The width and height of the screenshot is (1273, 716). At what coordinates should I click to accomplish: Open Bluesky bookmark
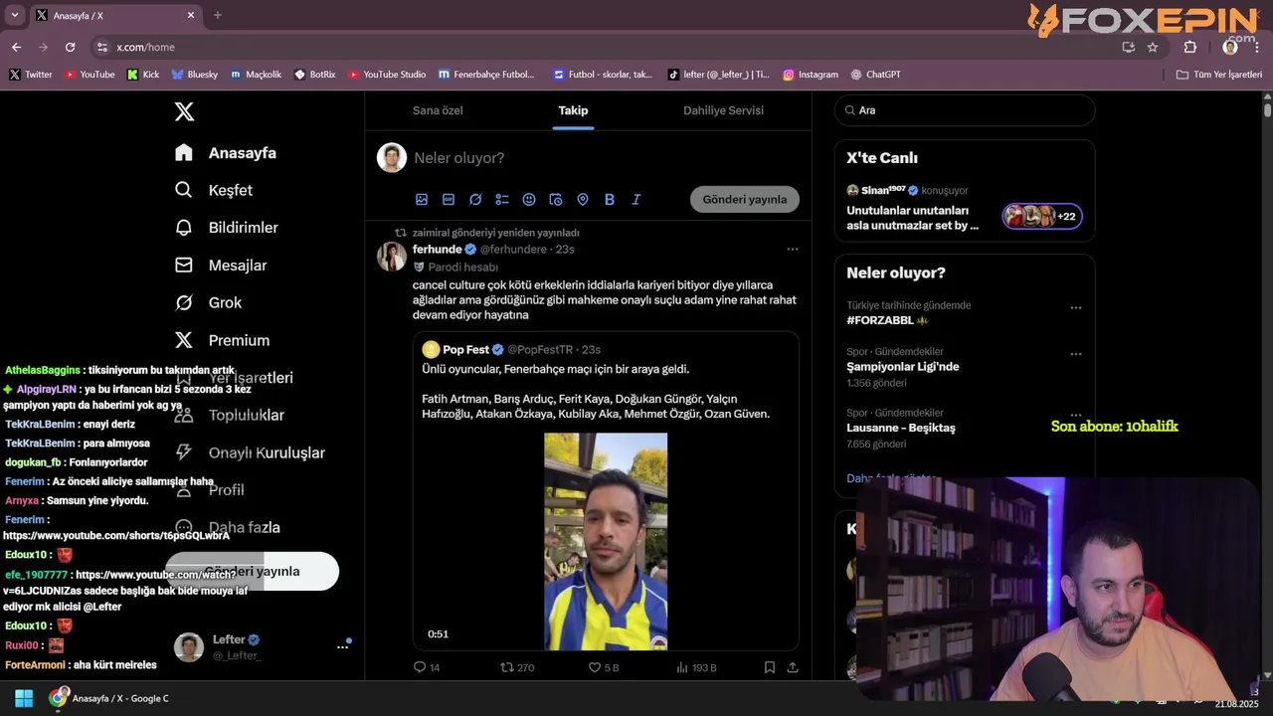coord(194,75)
